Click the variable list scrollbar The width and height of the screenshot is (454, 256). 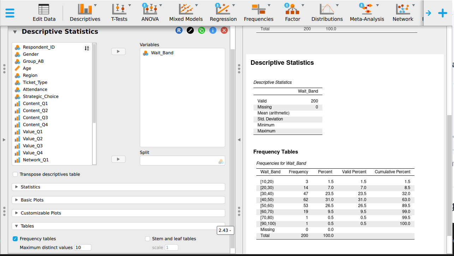(x=94, y=83)
